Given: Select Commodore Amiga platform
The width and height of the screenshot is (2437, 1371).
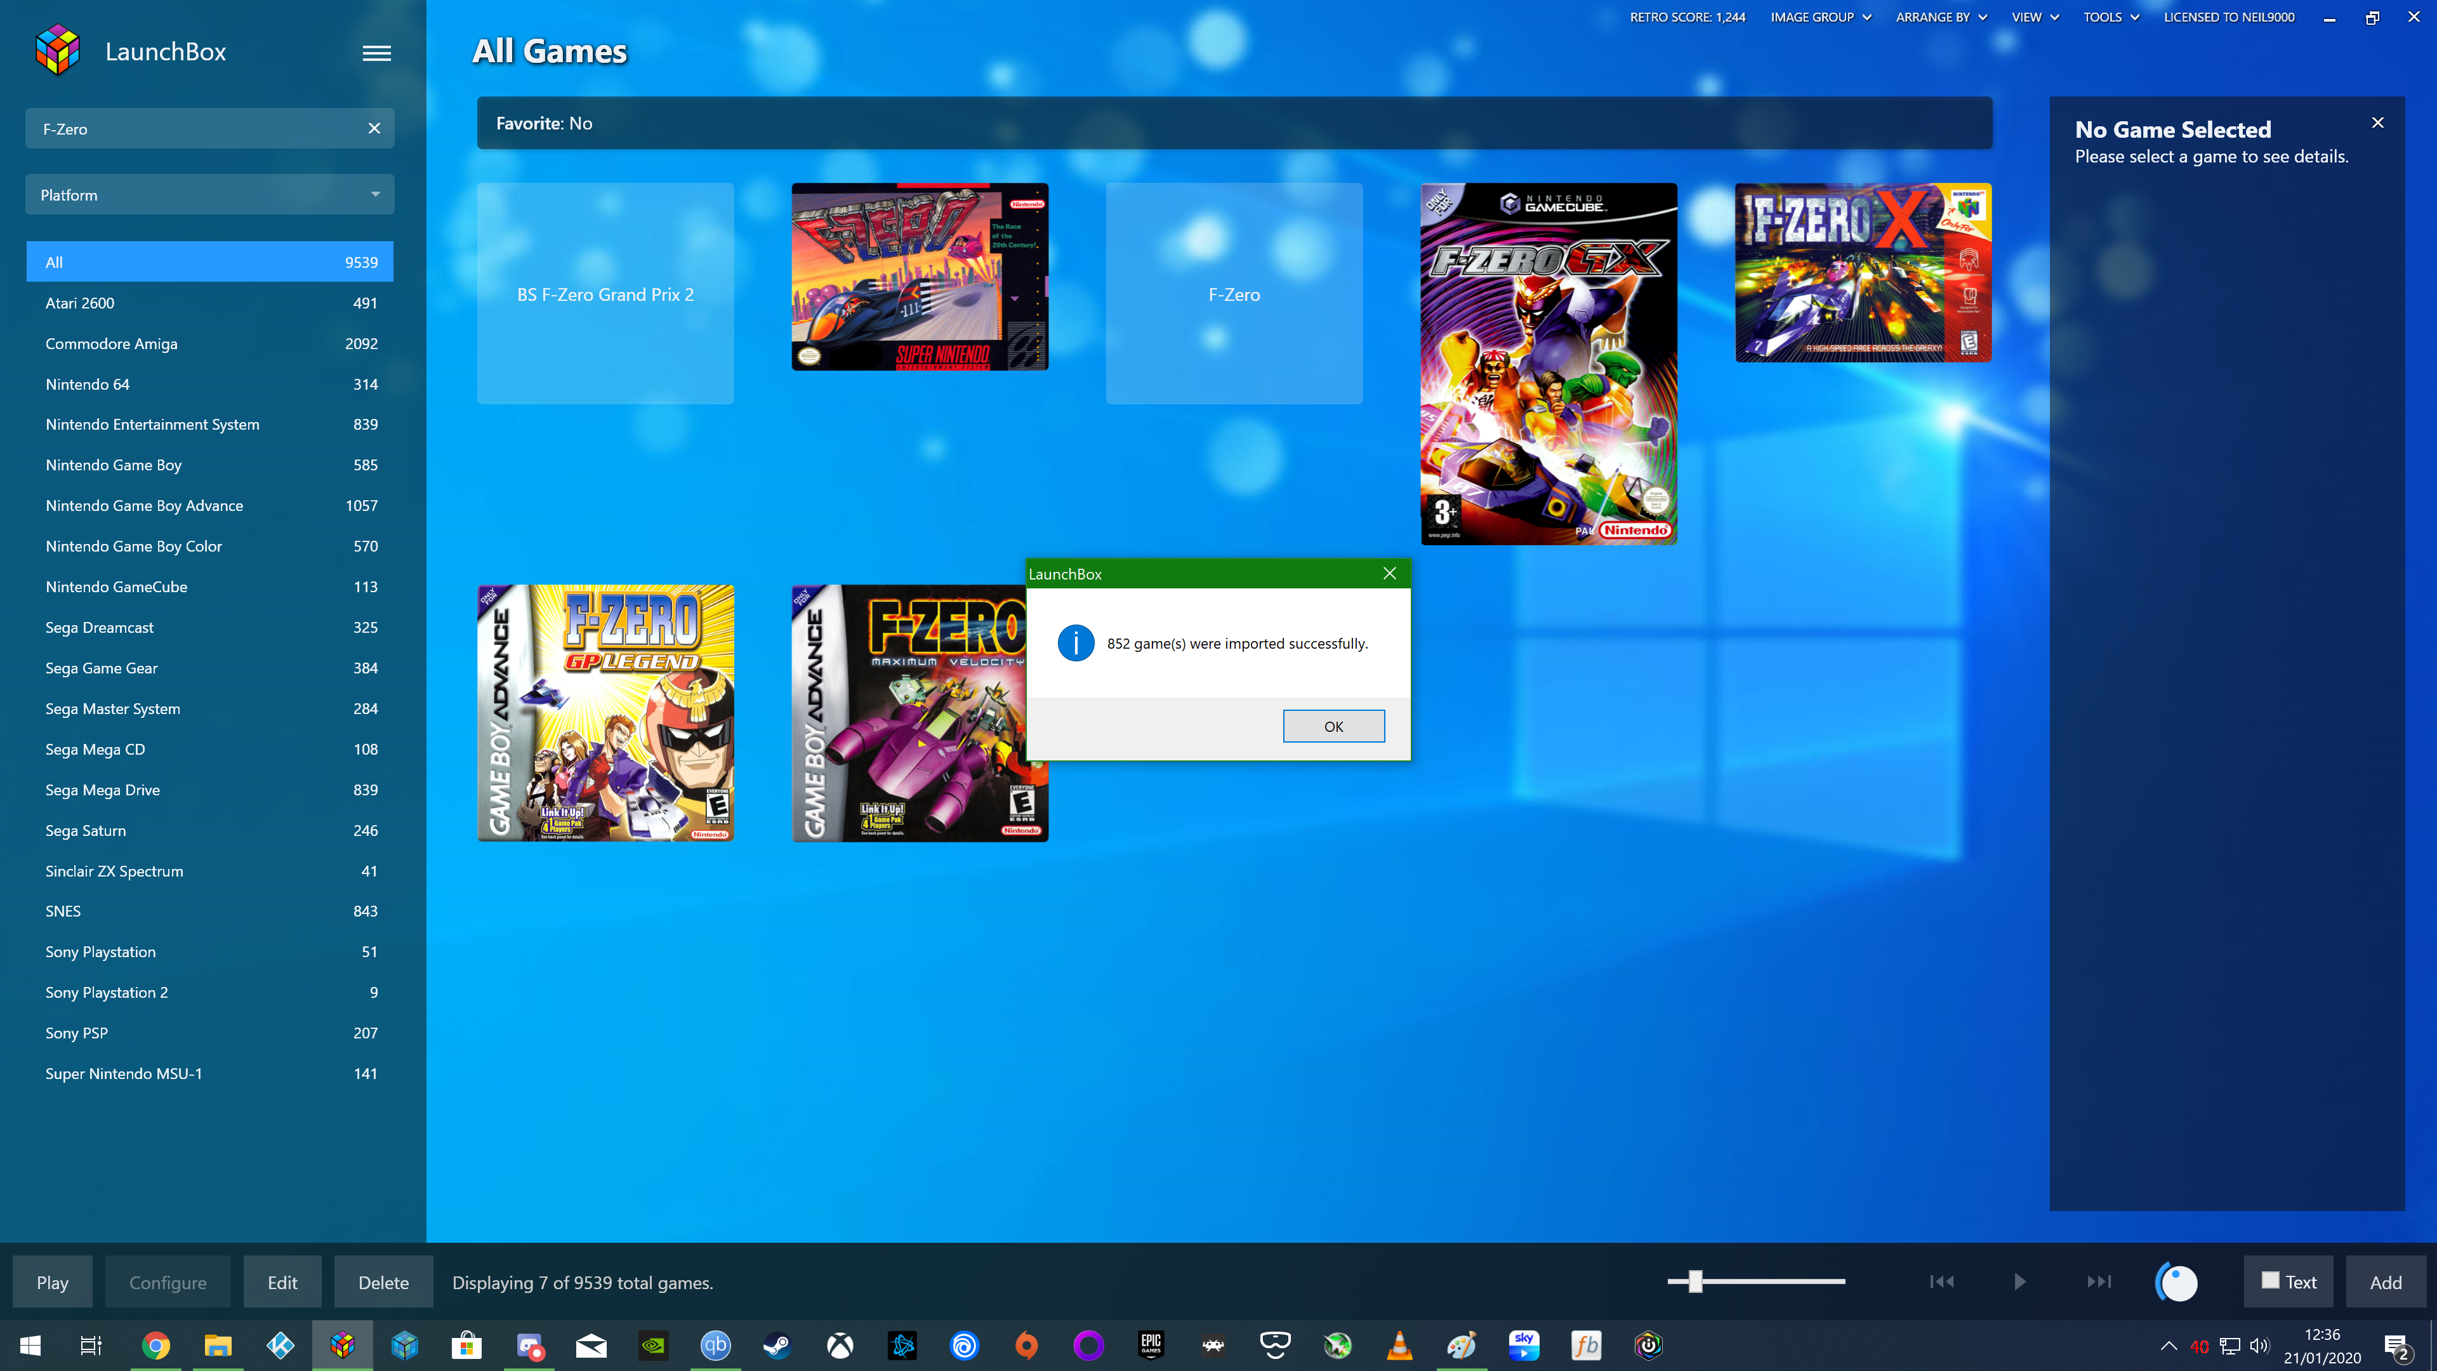Looking at the screenshot, I should click(x=210, y=343).
